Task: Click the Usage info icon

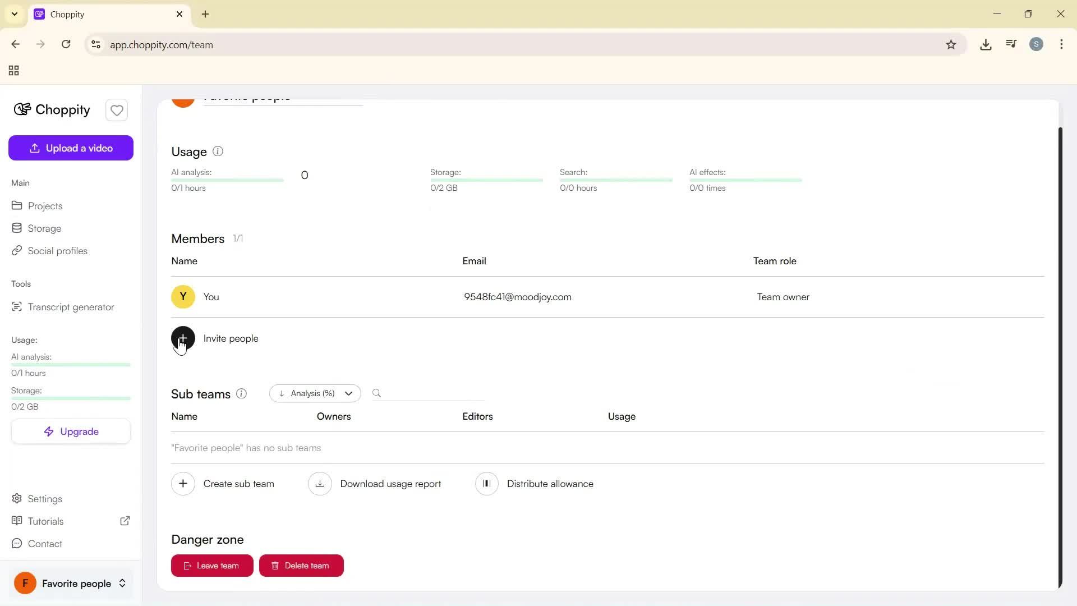Action: click(x=218, y=151)
